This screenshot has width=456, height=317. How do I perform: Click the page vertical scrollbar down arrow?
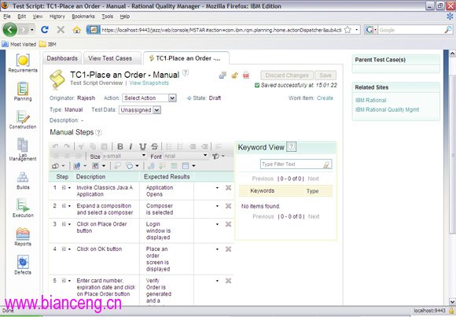click(x=452, y=301)
